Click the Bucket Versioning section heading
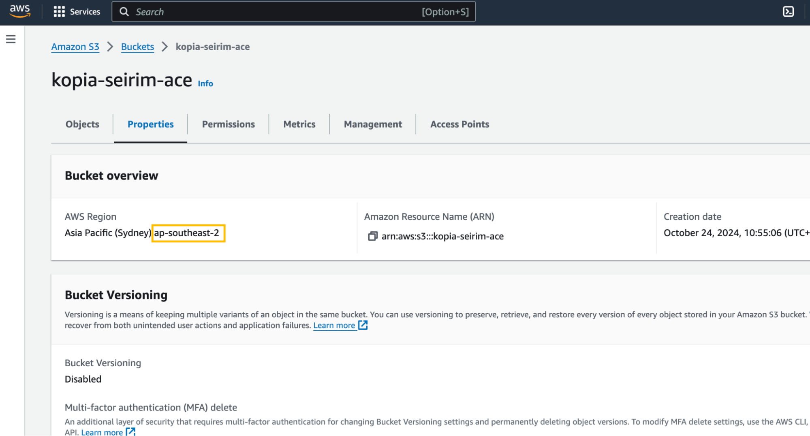810x436 pixels. pyautogui.click(x=116, y=295)
